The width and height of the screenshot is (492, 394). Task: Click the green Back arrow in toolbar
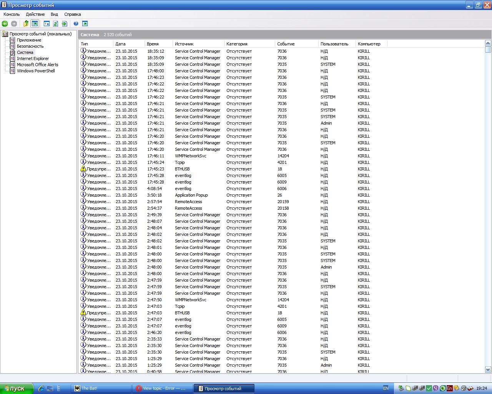[x=5, y=24]
